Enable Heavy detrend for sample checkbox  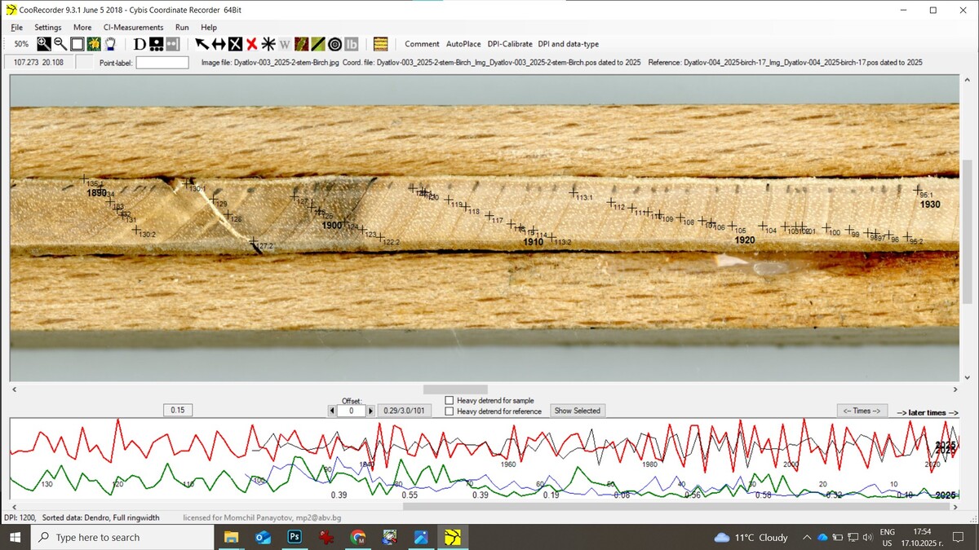450,400
